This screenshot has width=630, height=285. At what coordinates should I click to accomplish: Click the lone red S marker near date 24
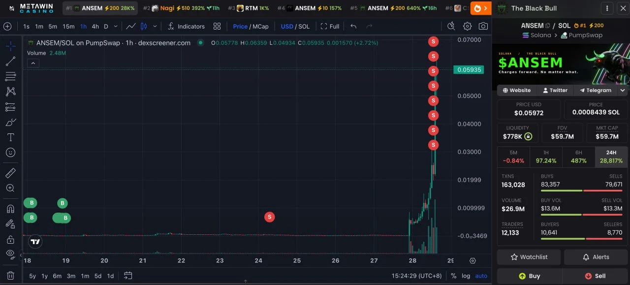(269, 217)
